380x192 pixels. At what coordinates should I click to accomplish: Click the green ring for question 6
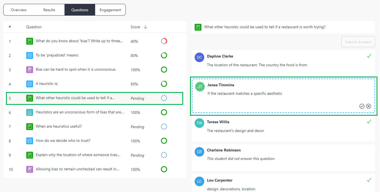164,113
